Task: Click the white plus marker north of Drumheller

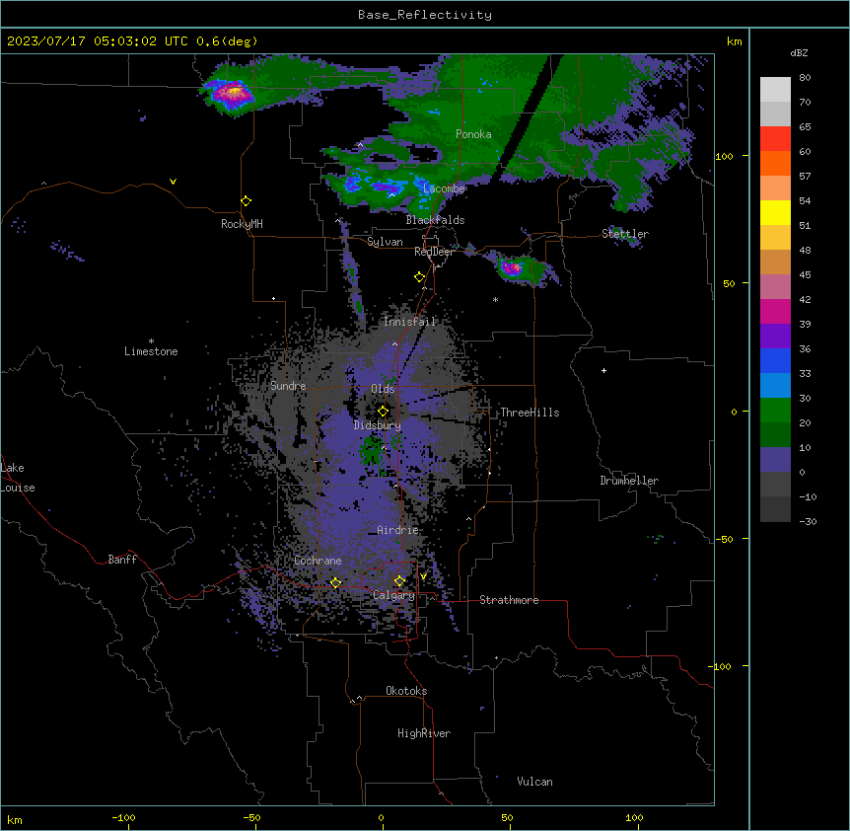Action: tap(603, 370)
